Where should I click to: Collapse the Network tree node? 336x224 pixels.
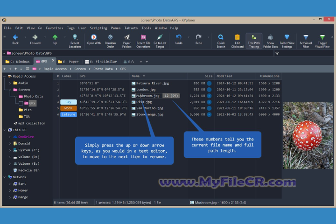click(x=4, y=177)
